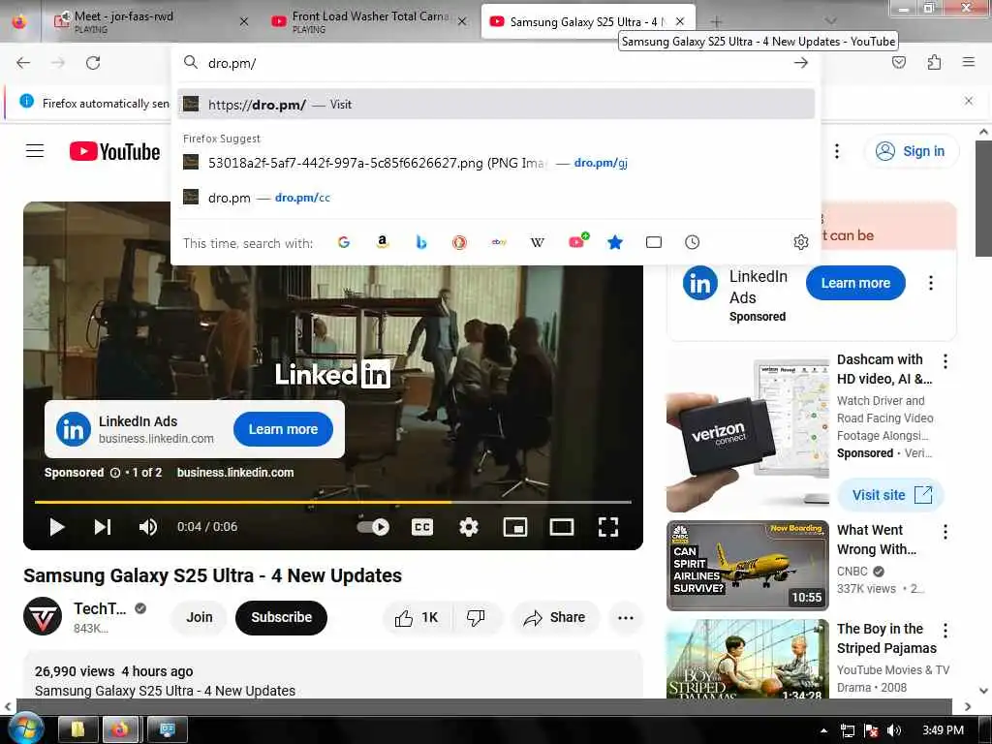Image resolution: width=992 pixels, height=744 pixels.
Task: Click Sign in on YouTube
Action: (x=911, y=151)
